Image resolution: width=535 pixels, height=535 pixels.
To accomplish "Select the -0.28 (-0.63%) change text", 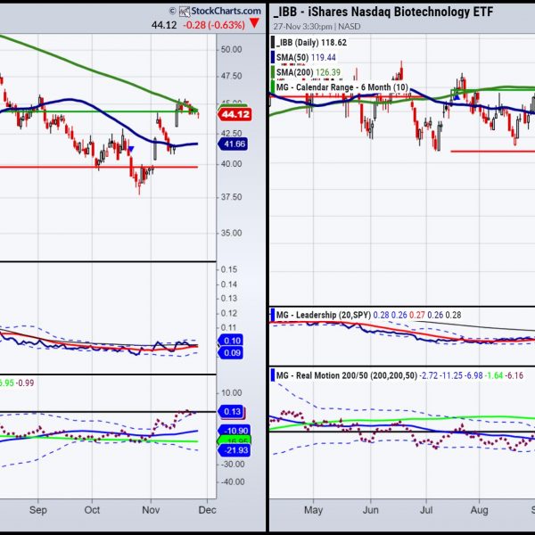I will pyautogui.click(x=214, y=25).
